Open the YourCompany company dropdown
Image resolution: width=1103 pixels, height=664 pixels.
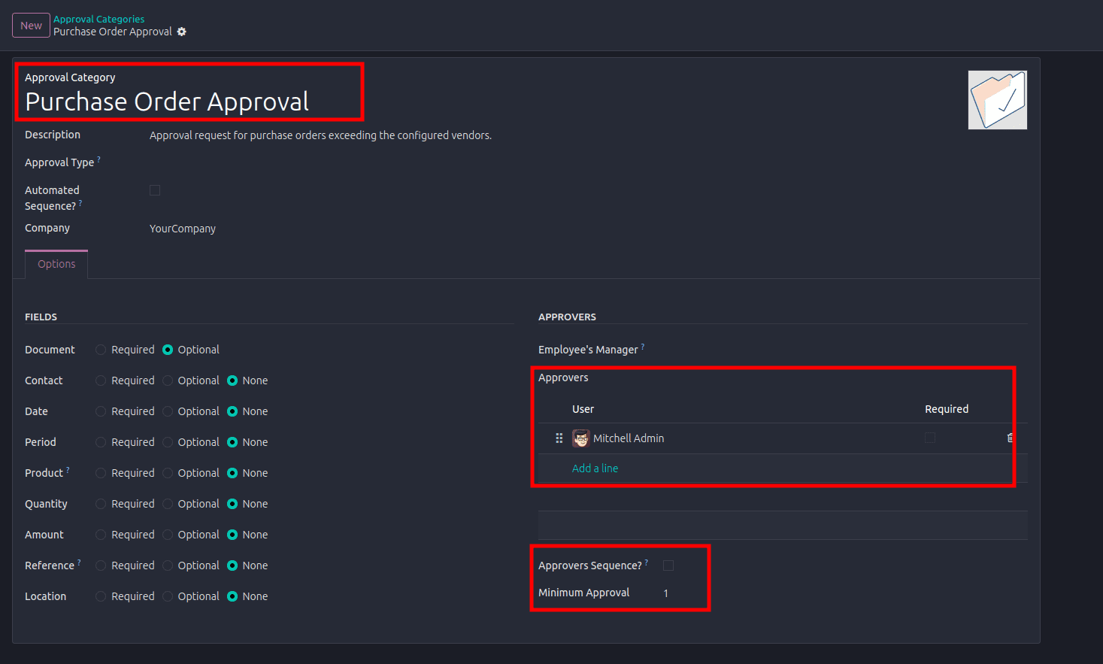(182, 229)
